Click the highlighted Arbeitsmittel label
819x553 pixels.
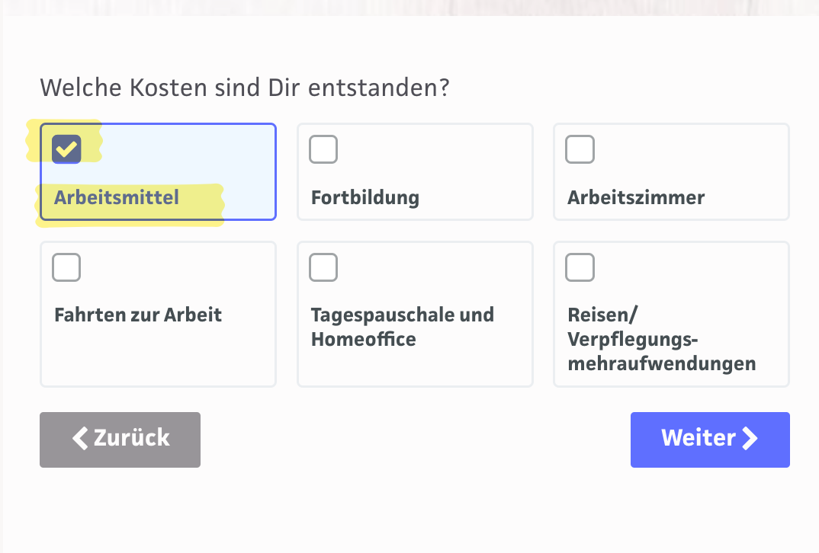[117, 198]
